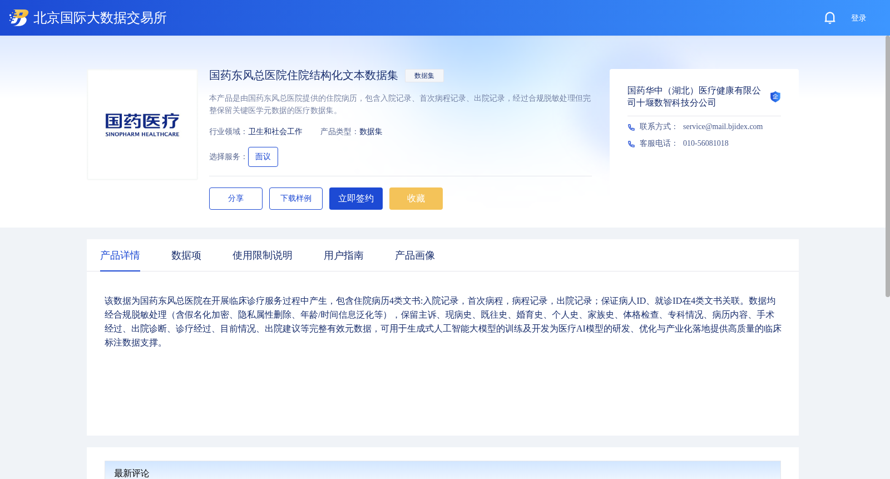Open the 使用限制说明 tab
Image resolution: width=890 pixels, height=479 pixels.
(x=263, y=255)
